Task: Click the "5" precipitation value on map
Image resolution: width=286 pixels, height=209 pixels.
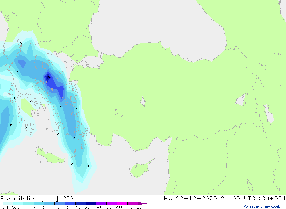Action: tap(74, 137)
